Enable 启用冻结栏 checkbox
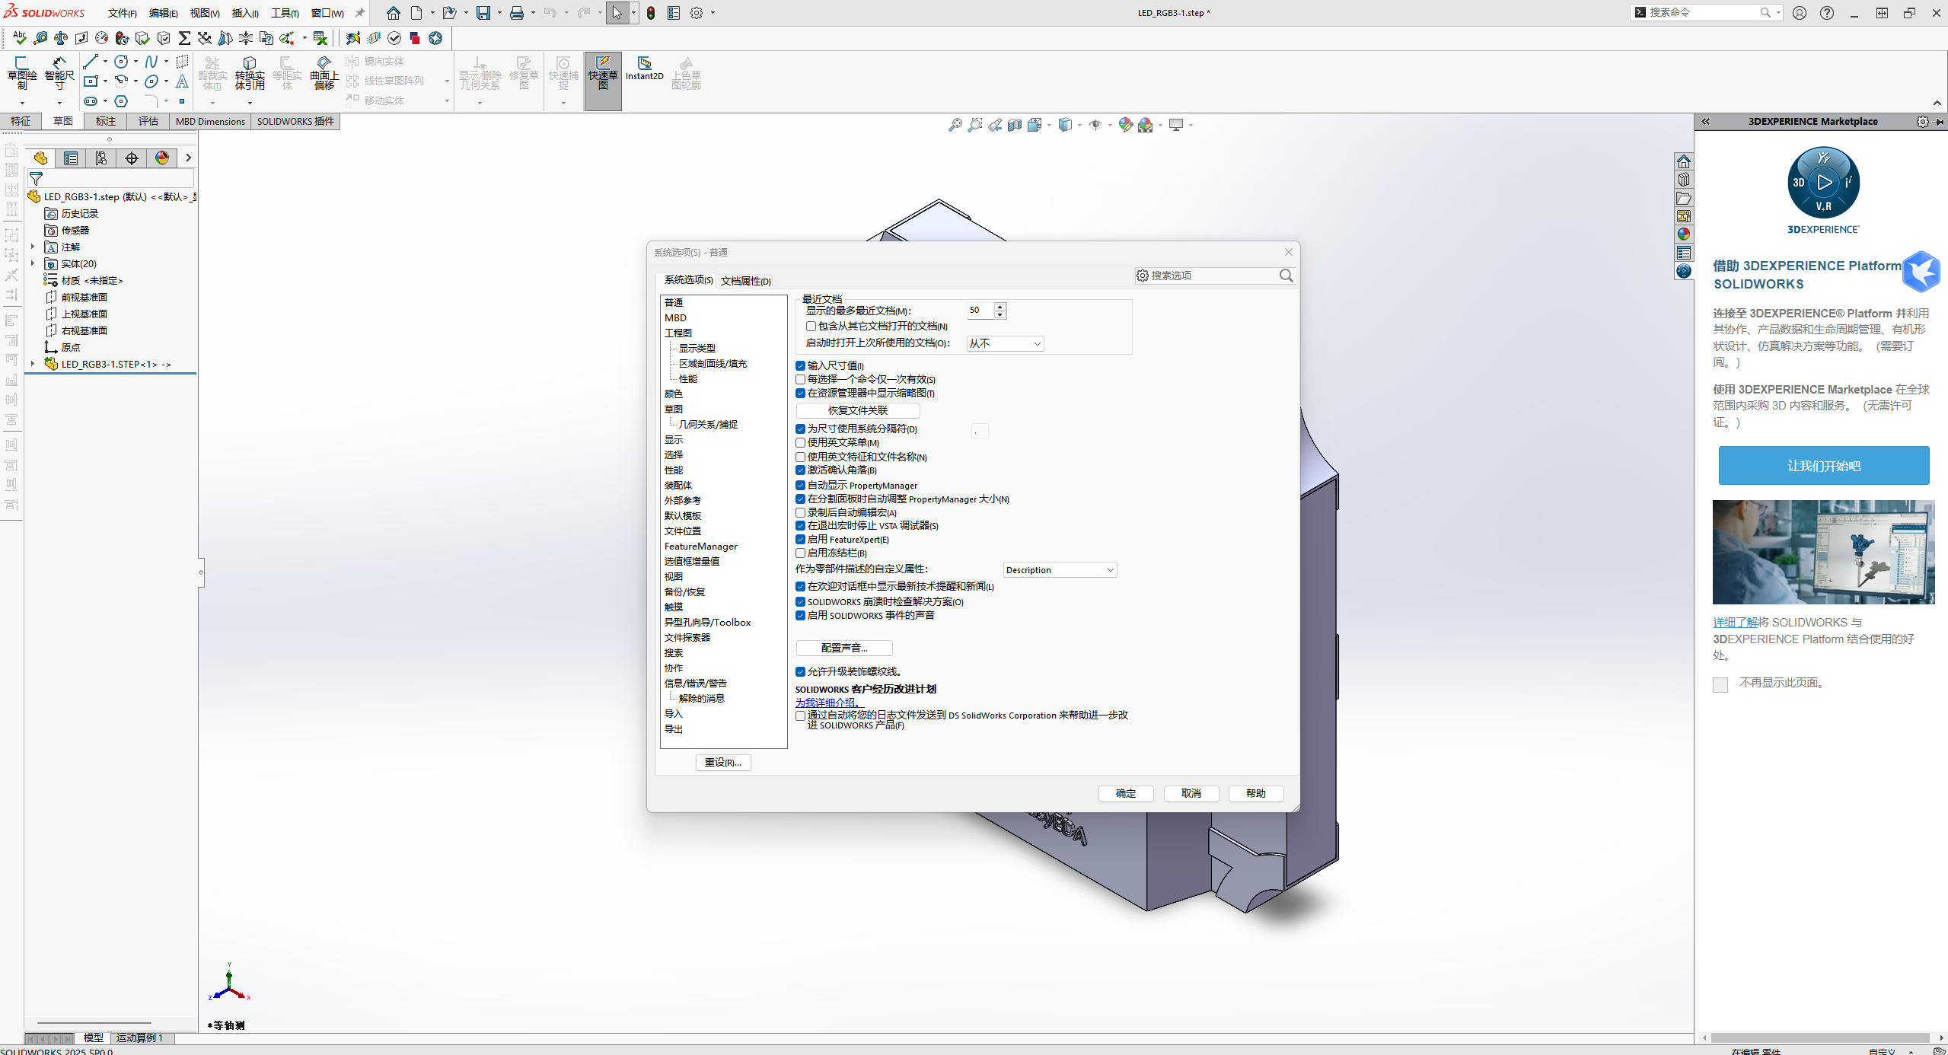The image size is (1948, 1055). (801, 553)
